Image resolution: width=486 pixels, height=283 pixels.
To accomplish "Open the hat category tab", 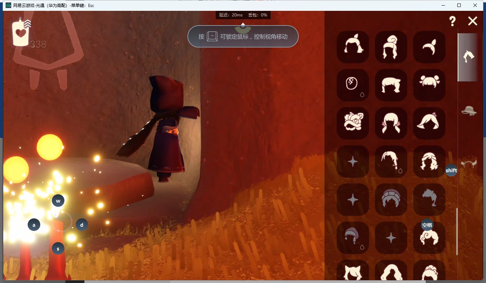I will click(x=469, y=111).
